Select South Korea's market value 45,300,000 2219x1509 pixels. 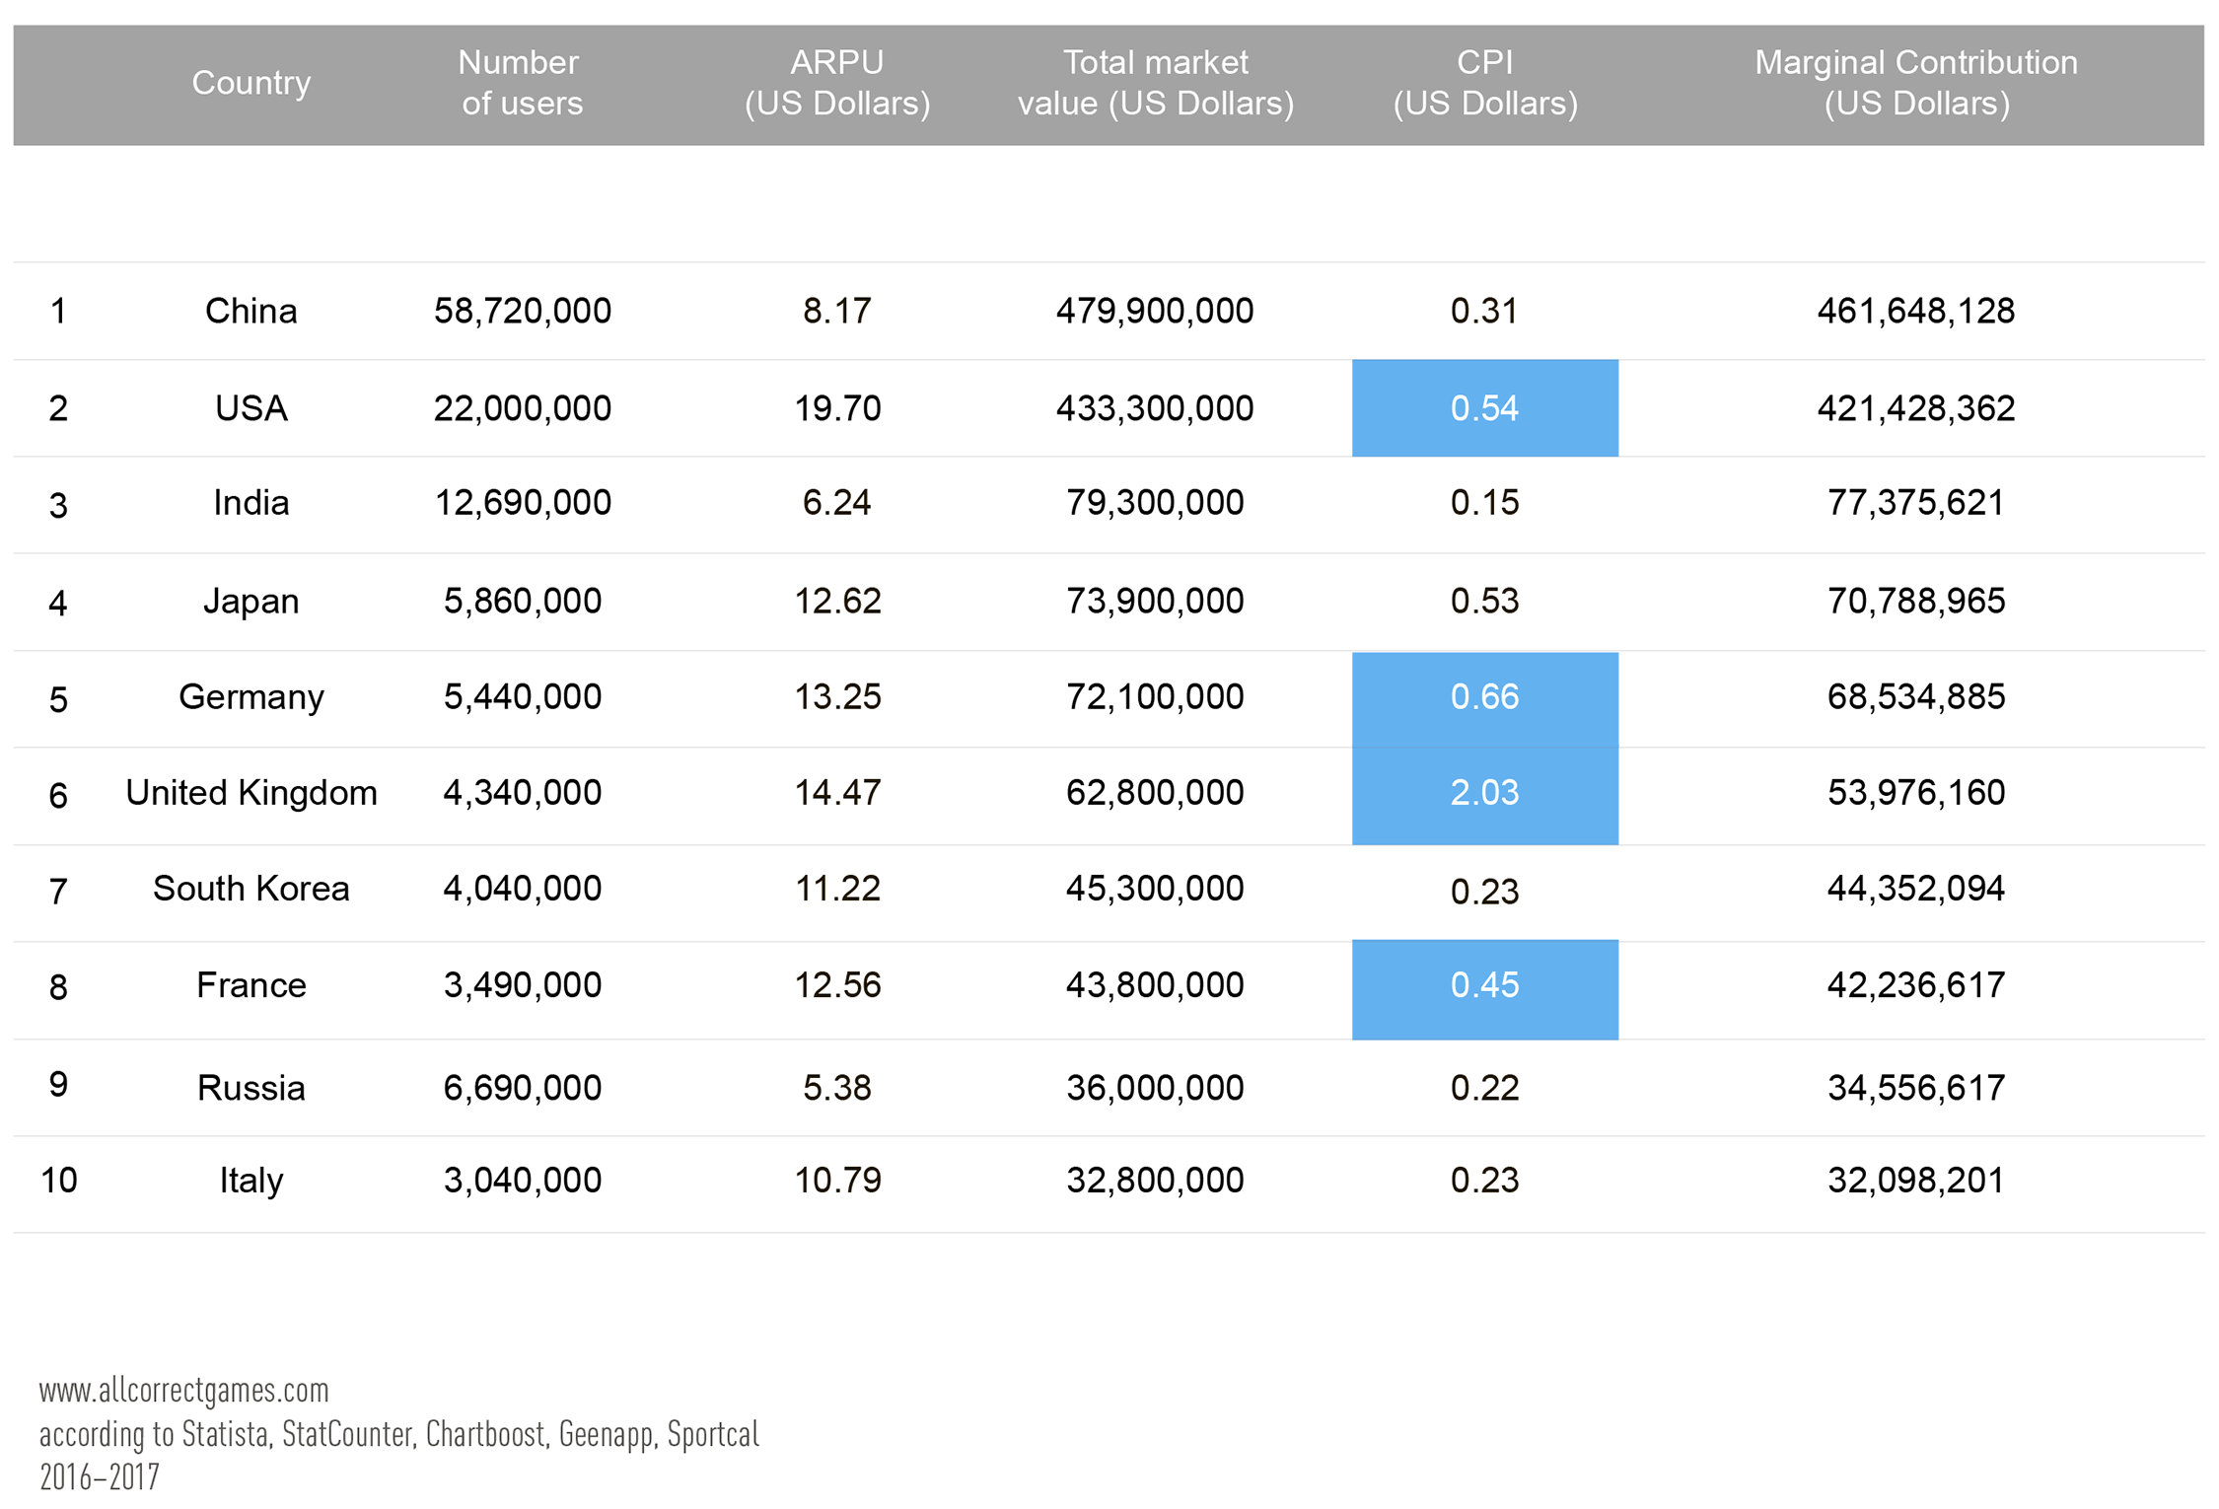coord(1155,889)
